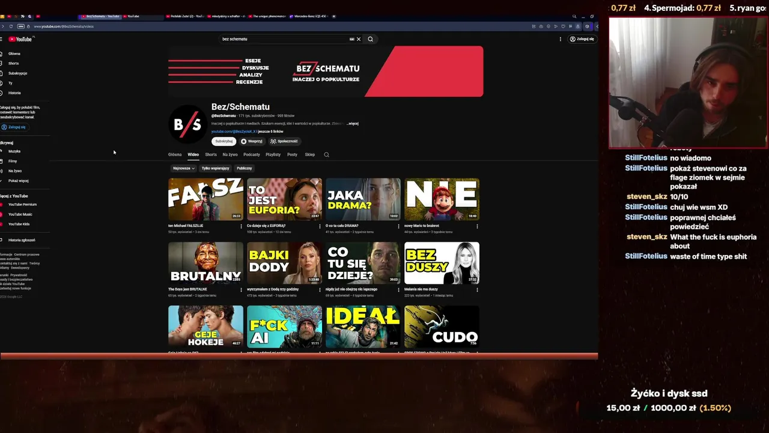Open Muzyka in the sidebar explore section
The width and height of the screenshot is (769, 433).
(14, 152)
